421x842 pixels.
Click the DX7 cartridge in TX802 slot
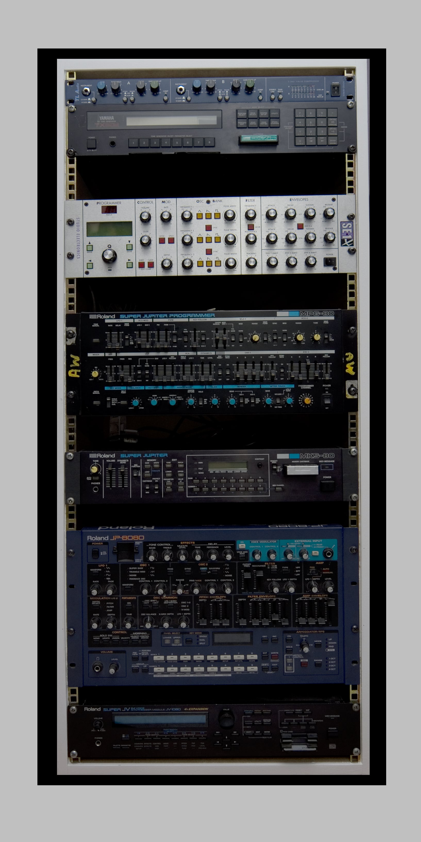(x=258, y=138)
